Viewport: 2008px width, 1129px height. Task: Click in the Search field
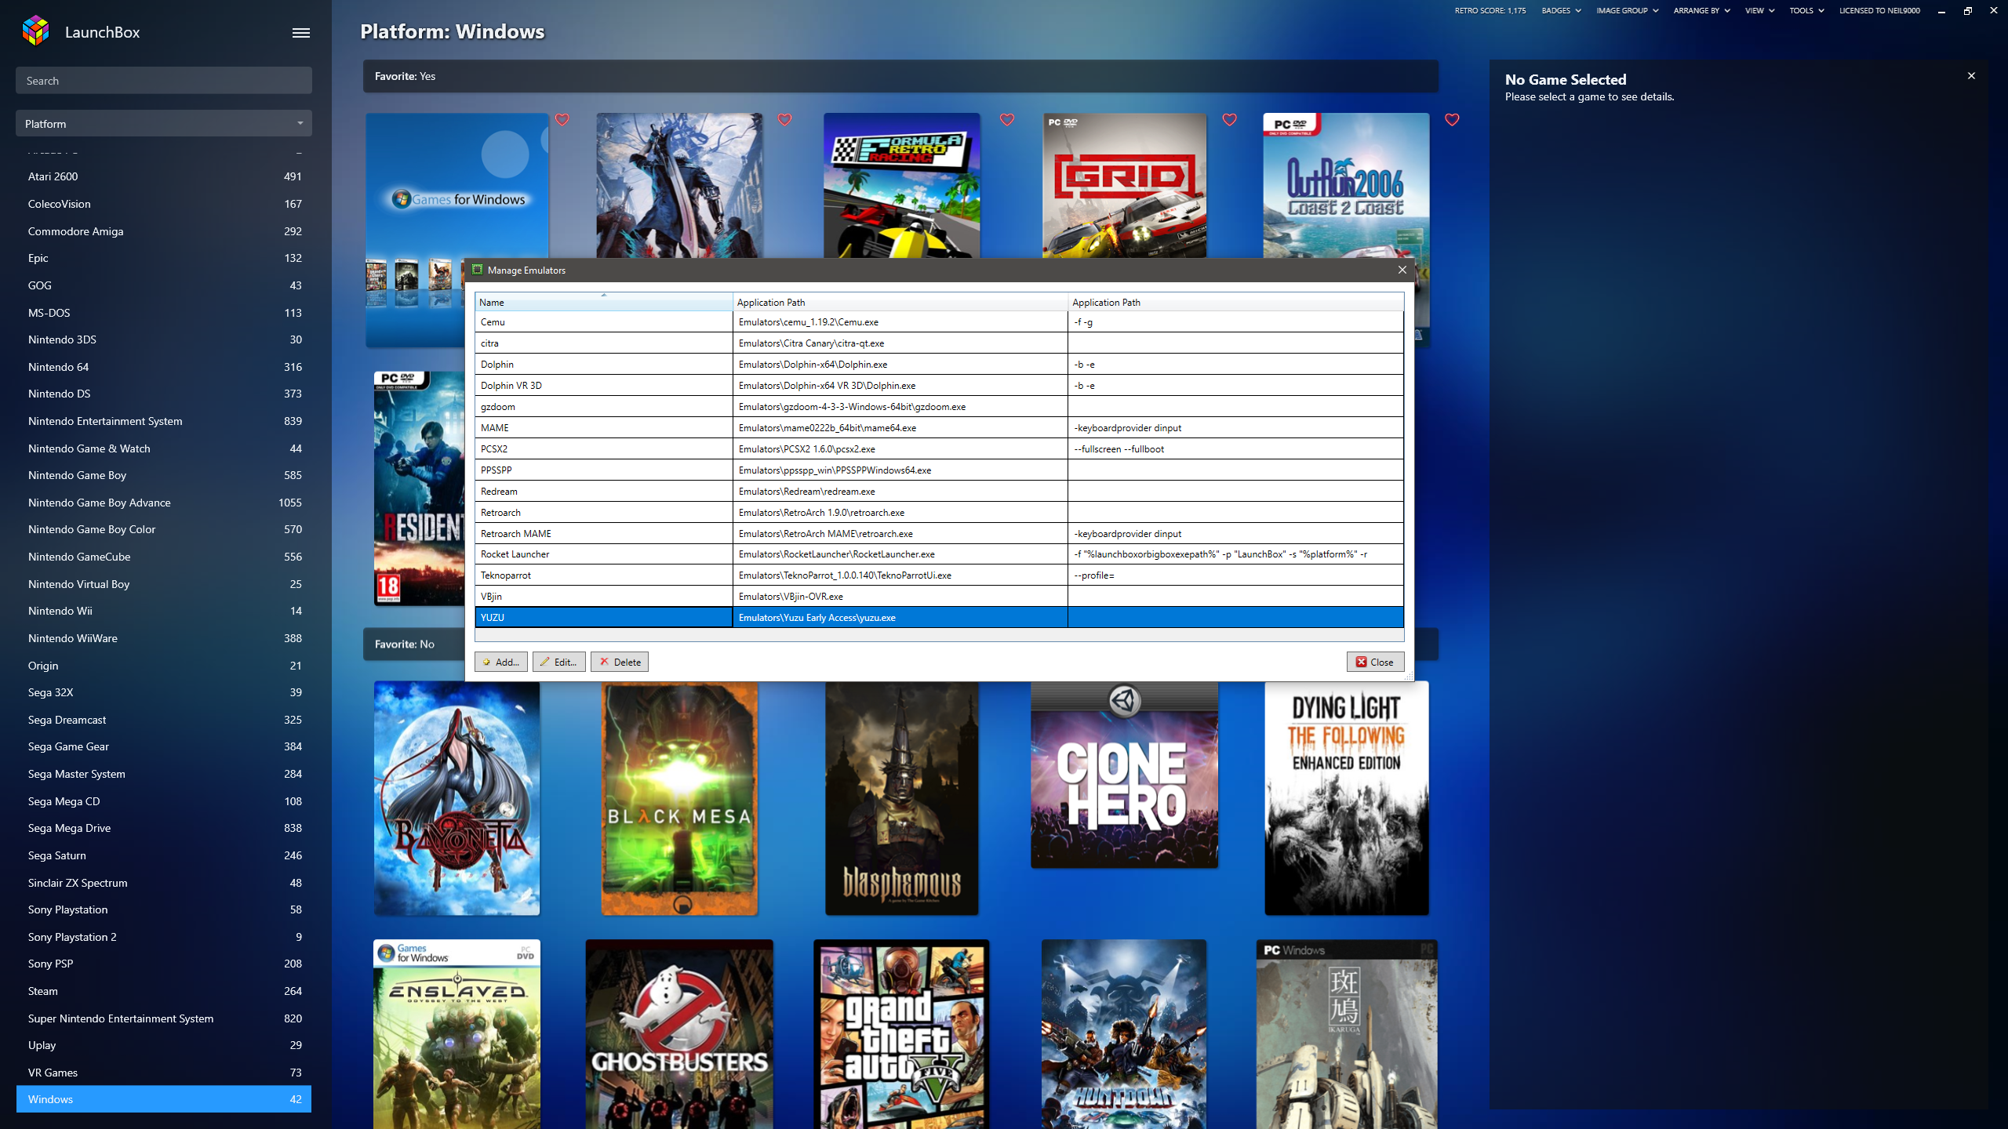(163, 81)
